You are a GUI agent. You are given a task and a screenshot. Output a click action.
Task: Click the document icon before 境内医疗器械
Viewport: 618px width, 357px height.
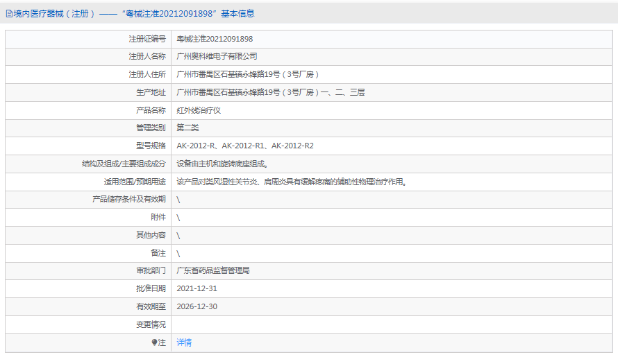tap(9, 14)
